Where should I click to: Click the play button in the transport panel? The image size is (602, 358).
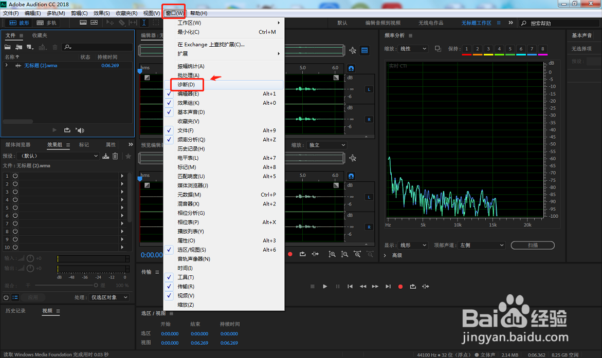coord(325,287)
